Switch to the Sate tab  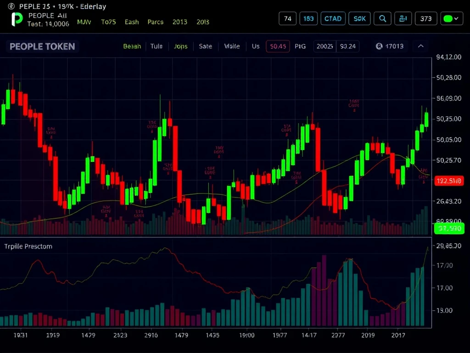(205, 46)
